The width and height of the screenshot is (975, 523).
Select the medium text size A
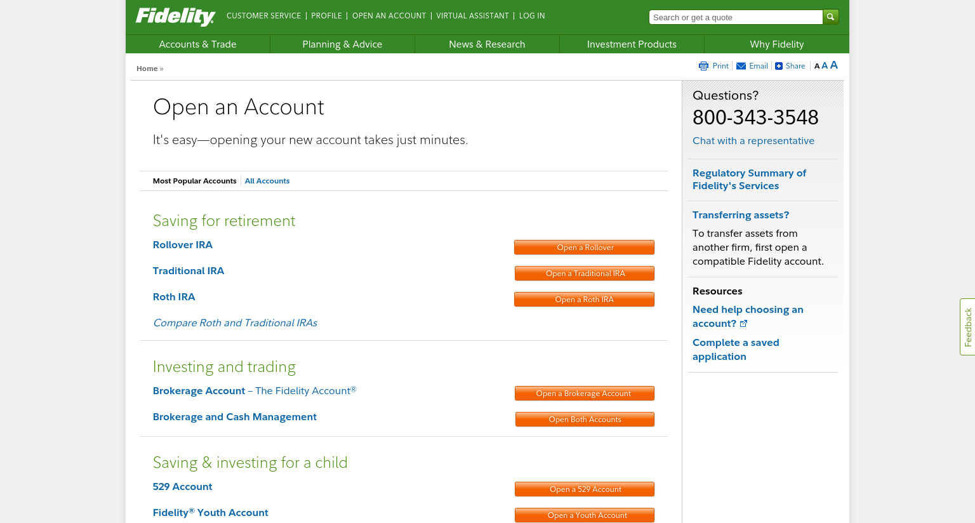(x=825, y=65)
